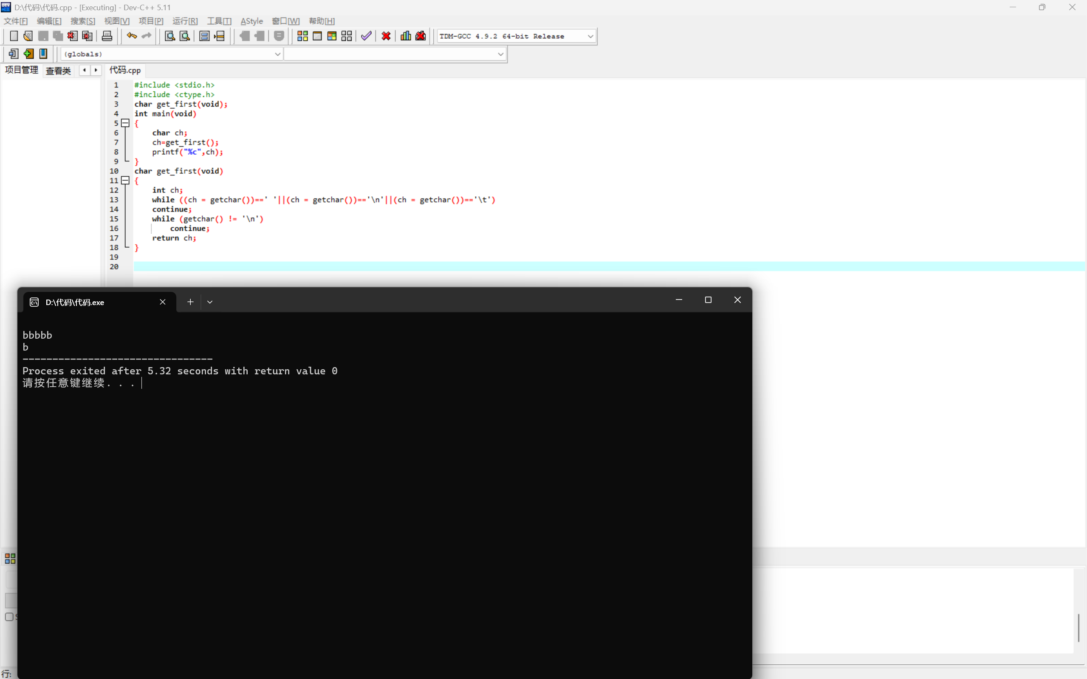This screenshot has width=1087, height=679.
Task: Open the TDM-GCC compiler selection dropdown
Action: [590, 37]
